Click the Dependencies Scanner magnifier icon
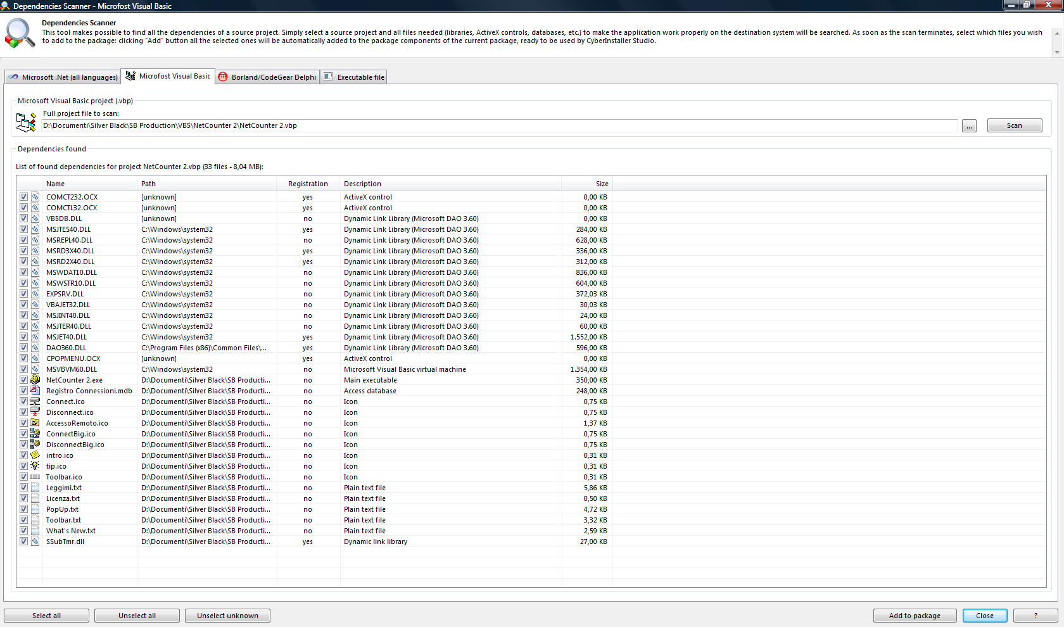Screen dimensions: 1064x627 pos(20,34)
